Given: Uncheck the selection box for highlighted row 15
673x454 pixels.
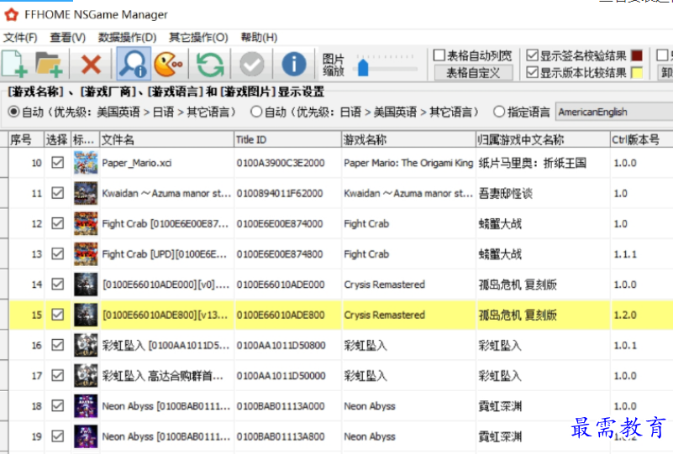Looking at the screenshot, I should [x=57, y=315].
